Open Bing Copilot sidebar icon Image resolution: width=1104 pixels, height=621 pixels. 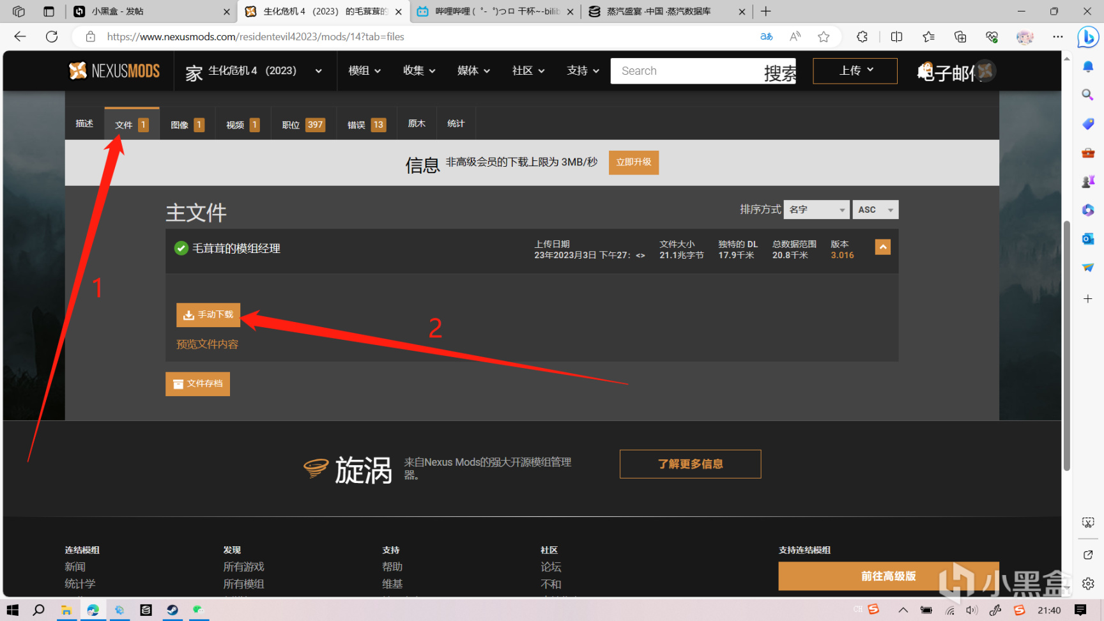click(x=1087, y=38)
